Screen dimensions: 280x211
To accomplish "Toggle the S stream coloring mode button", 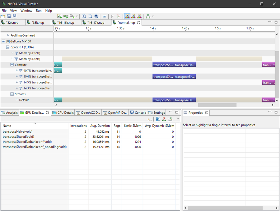I will point(133,16).
